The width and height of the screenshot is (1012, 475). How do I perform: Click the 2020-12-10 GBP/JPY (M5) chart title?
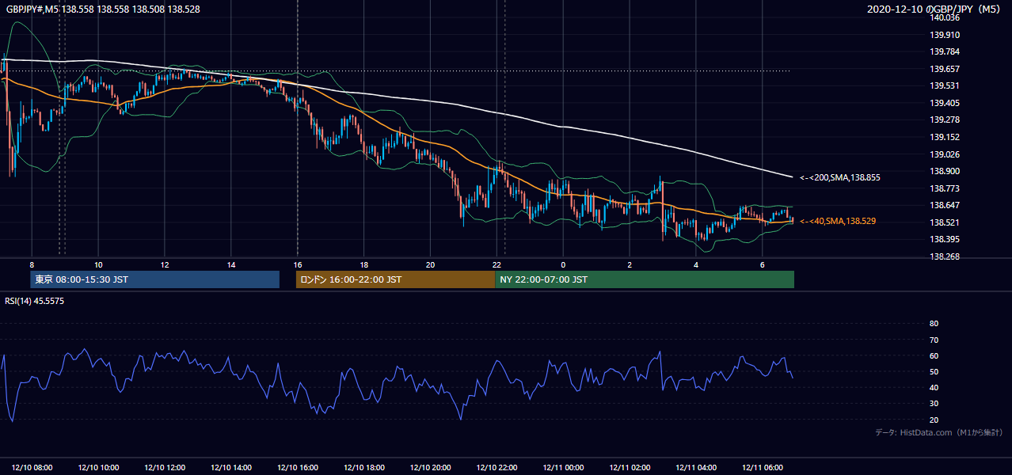[x=934, y=9]
